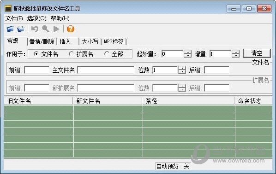The height and width of the screenshot is (174, 276).
Task: Decrease the 增量 value with down arrow
Action: tap(235, 56)
